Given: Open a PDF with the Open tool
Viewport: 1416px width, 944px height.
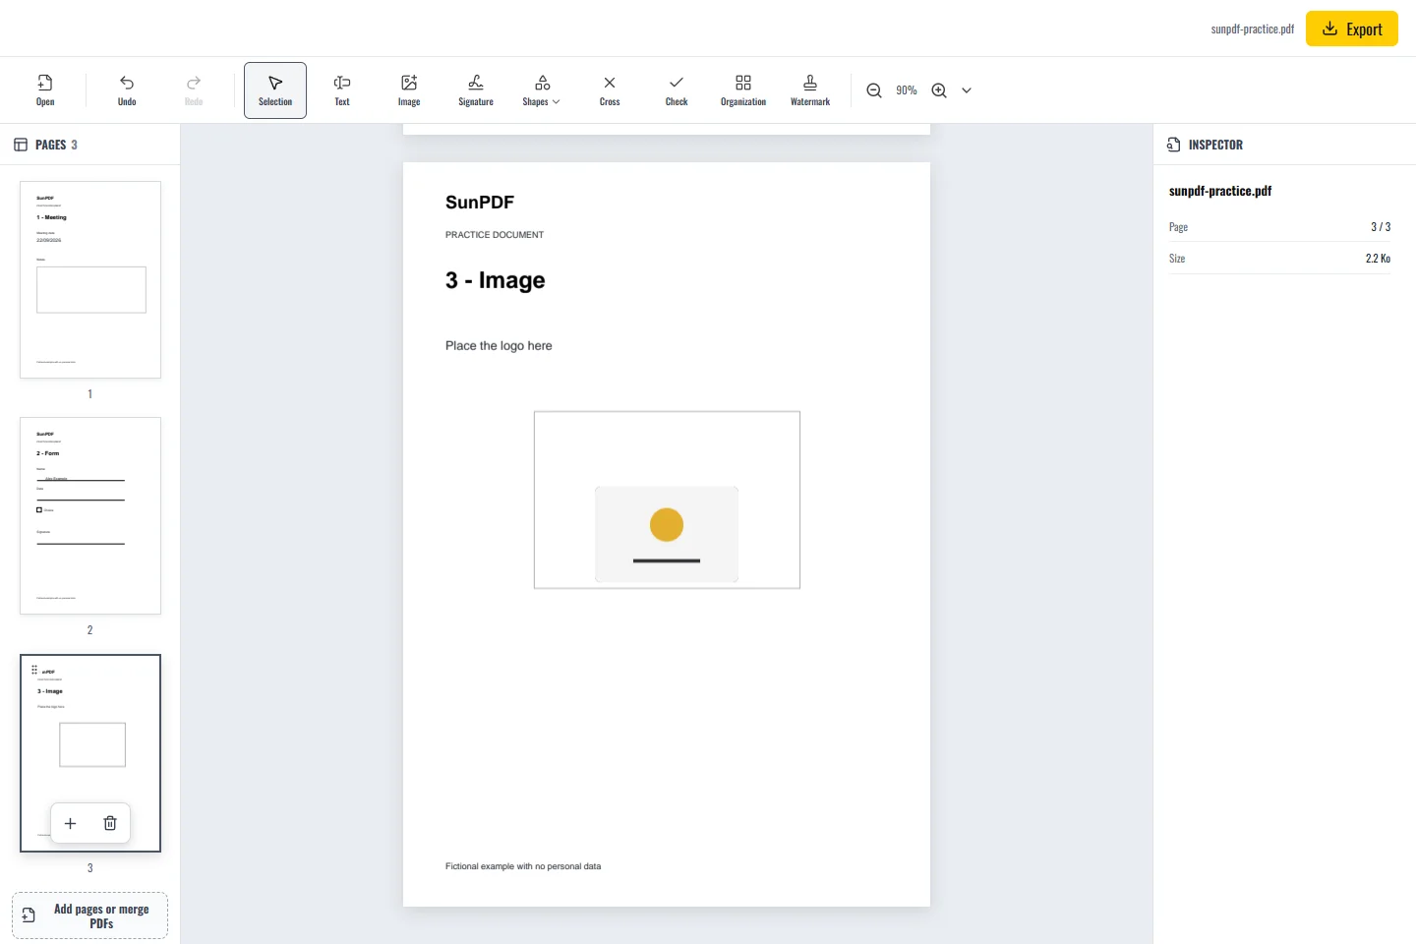Looking at the screenshot, I should pyautogui.click(x=45, y=90).
